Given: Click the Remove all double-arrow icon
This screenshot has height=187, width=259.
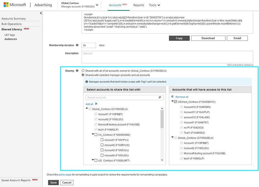Looking at the screenshot, I should [173, 96].
